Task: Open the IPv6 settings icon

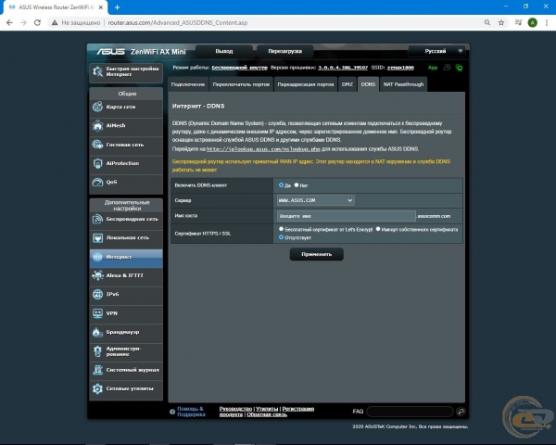Action: 97,294
